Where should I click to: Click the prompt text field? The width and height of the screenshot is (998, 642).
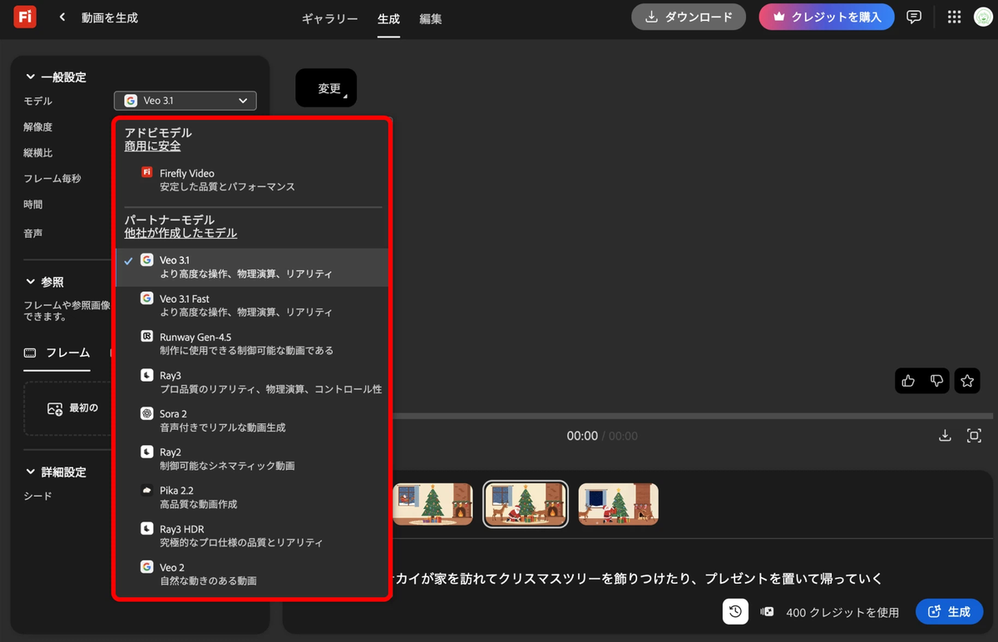[x=635, y=578]
